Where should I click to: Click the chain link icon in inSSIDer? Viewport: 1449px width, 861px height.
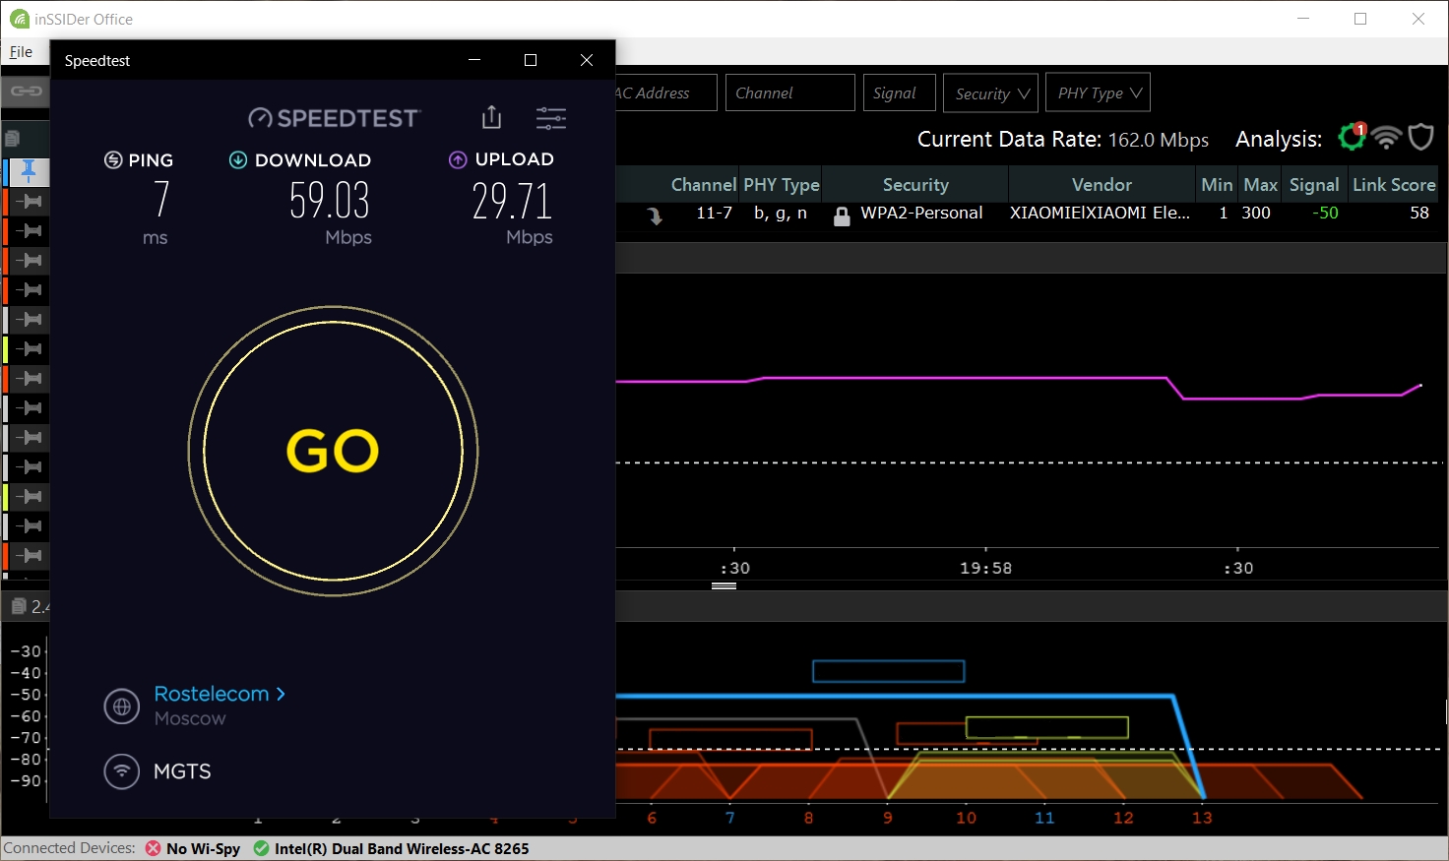(27, 92)
